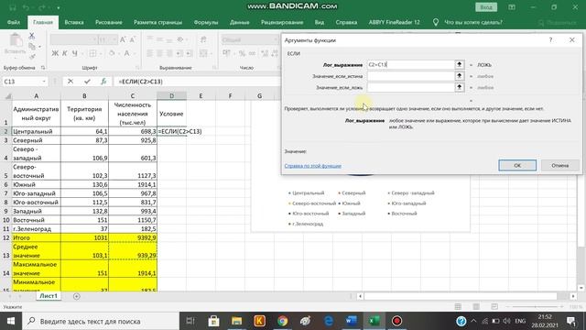Open Chrome from the taskbar
586x330 pixels.
[x=283, y=321]
